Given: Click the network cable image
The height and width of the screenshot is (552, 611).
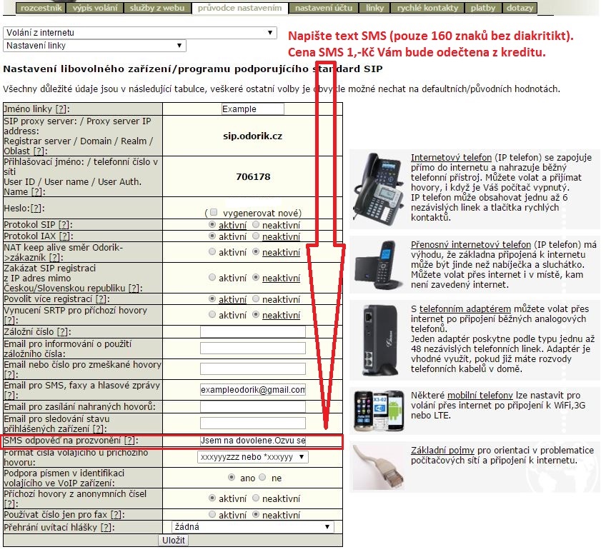Looking at the screenshot, I should 378,467.
